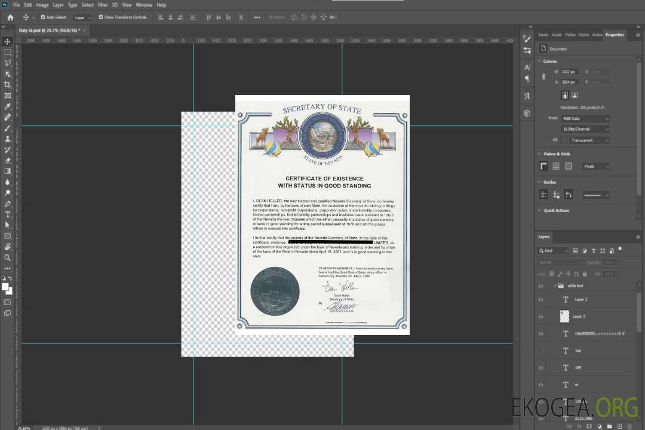This screenshot has height=430, width=645.
Task: Collapse the 'adita text' layer group
Action: tap(555, 285)
